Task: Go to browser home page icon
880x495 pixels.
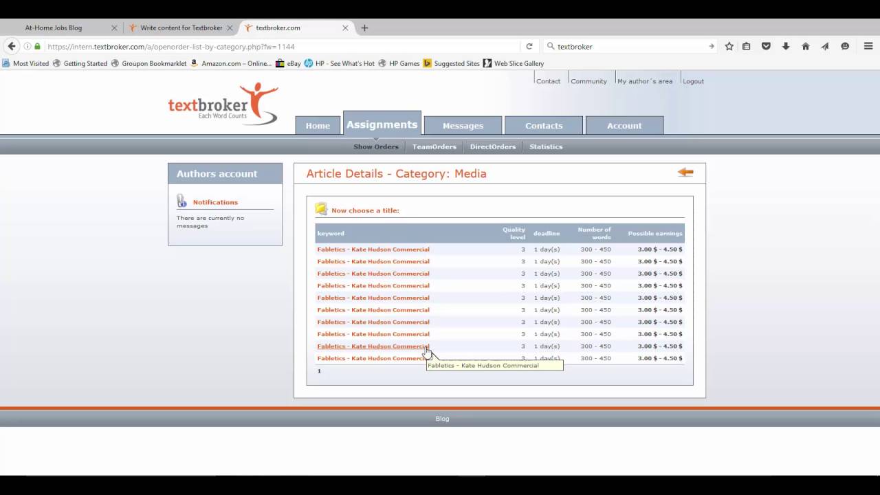Action: 806,46
